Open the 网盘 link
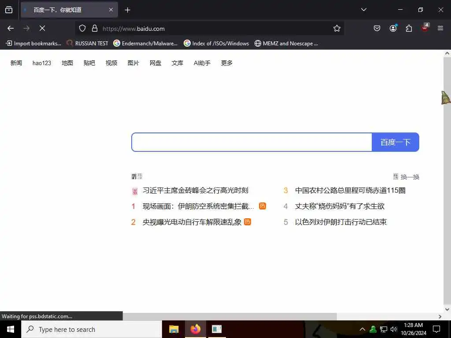 pos(155,63)
